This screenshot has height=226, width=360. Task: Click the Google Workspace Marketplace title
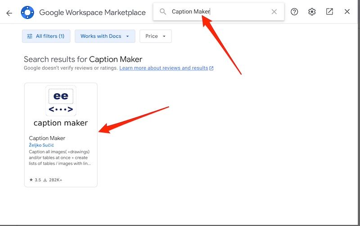(x=92, y=13)
